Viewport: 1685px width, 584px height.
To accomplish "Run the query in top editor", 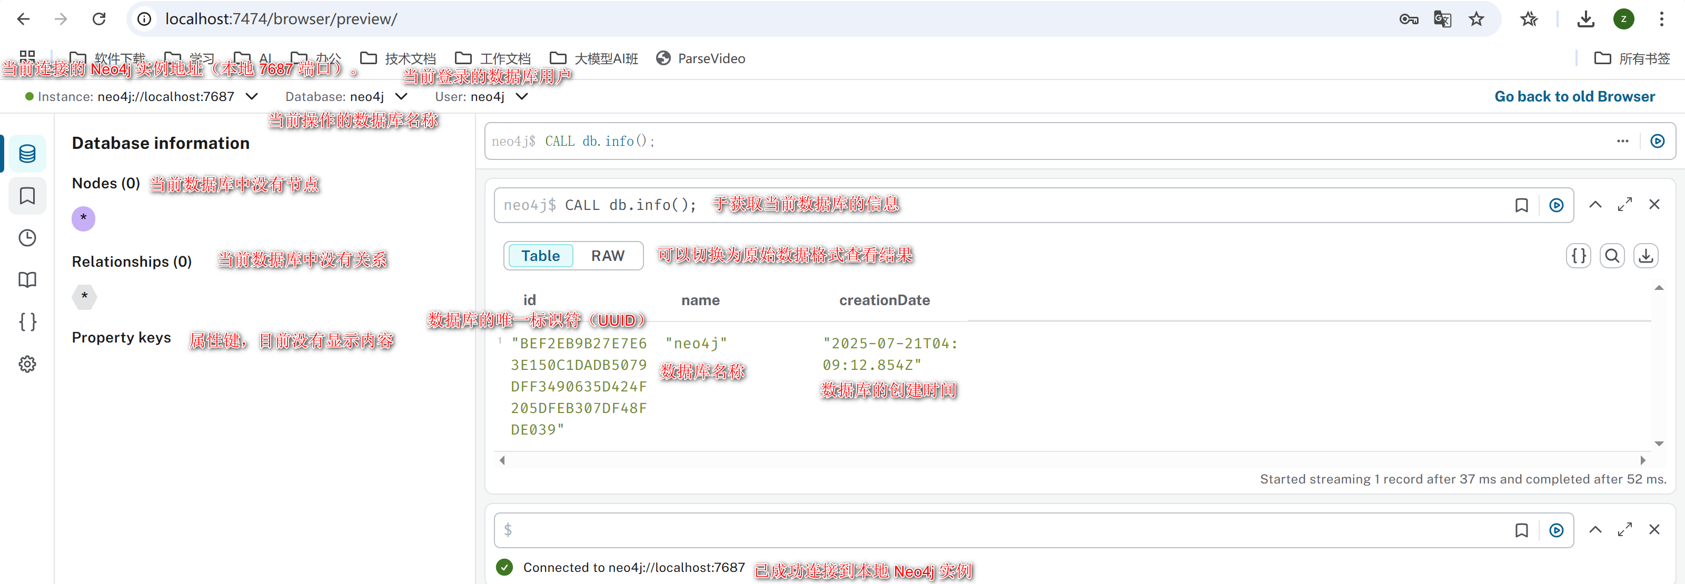I will pos(1657,141).
